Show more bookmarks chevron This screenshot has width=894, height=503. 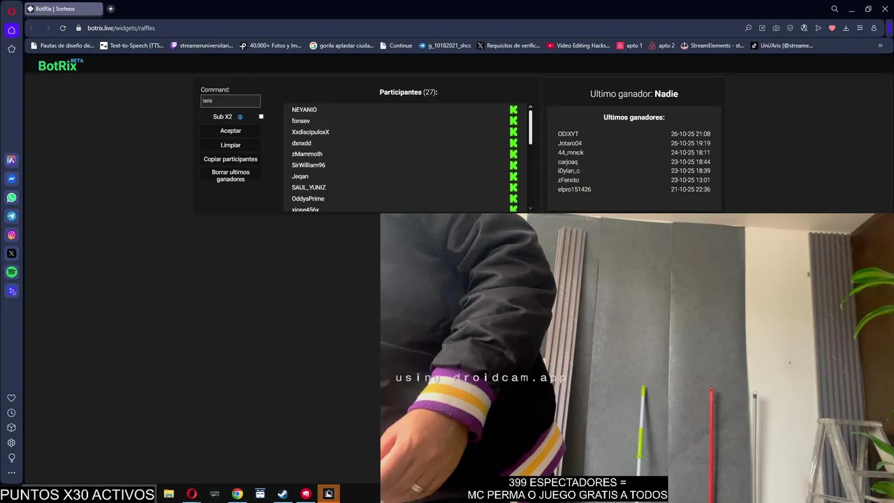tap(880, 45)
